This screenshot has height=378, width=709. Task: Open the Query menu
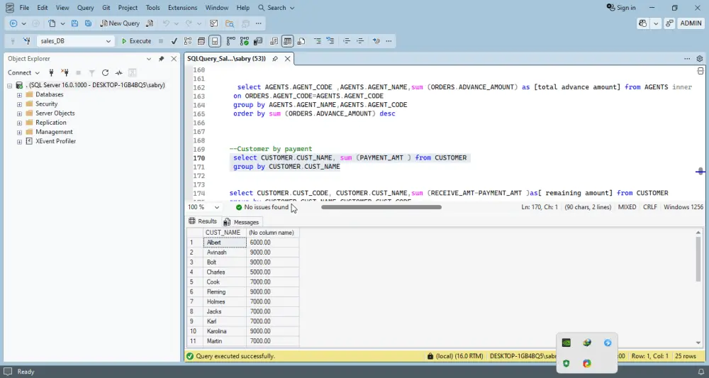click(86, 8)
